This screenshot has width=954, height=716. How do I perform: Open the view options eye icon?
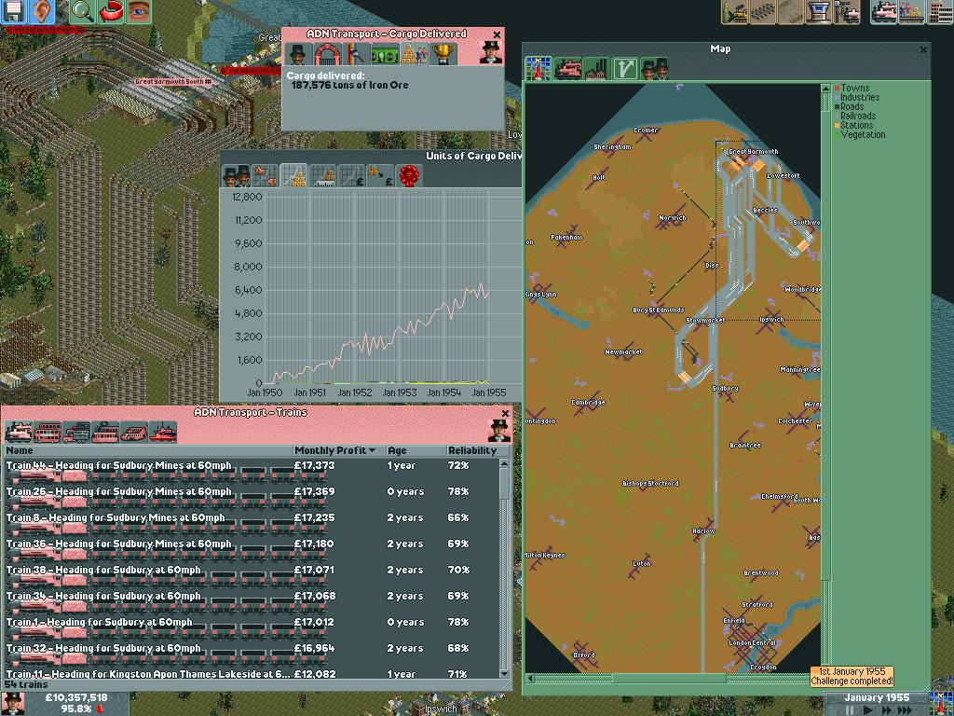click(x=139, y=11)
